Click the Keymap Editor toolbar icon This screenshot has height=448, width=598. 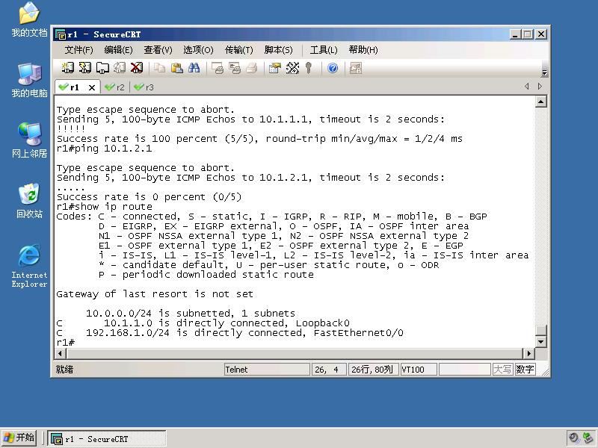point(292,68)
